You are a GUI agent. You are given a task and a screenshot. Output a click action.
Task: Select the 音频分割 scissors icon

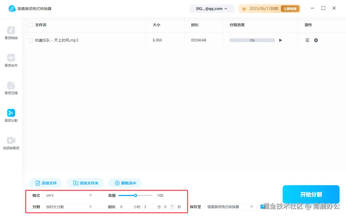[x=11, y=113]
